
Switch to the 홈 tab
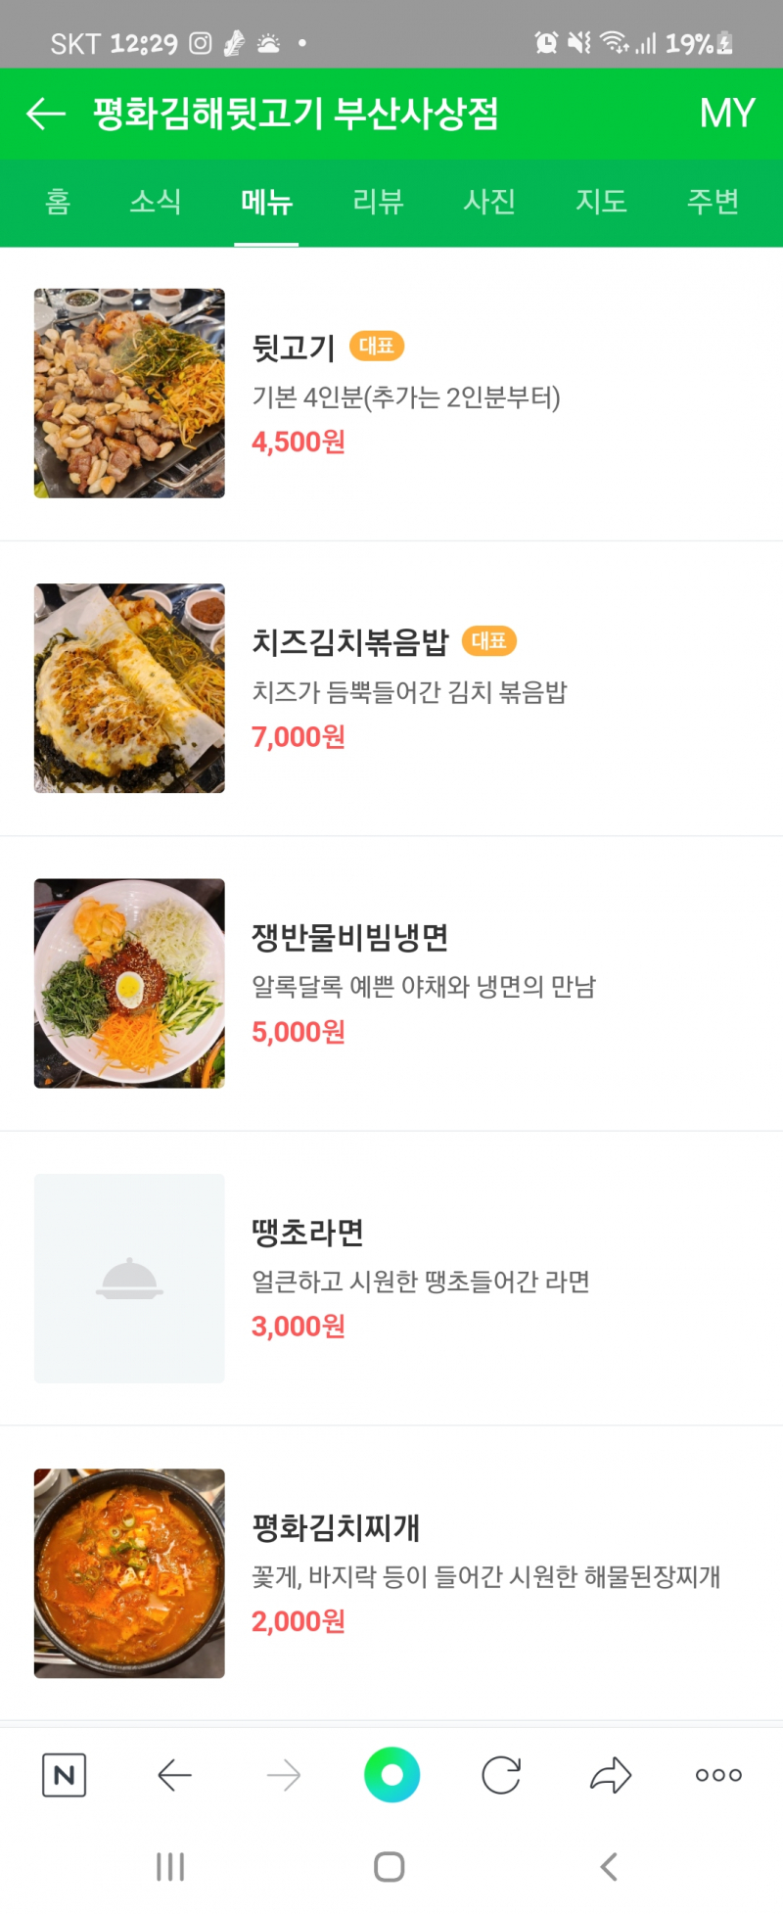(58, 202)
